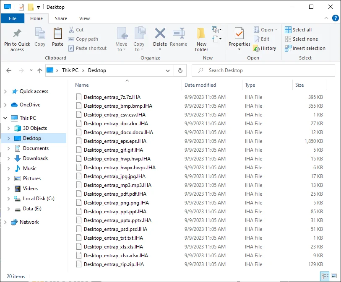The width and height of the screenshot is (341, 282).
Task: Collapse the This PC tree node
Action: (x=5, y=118)
